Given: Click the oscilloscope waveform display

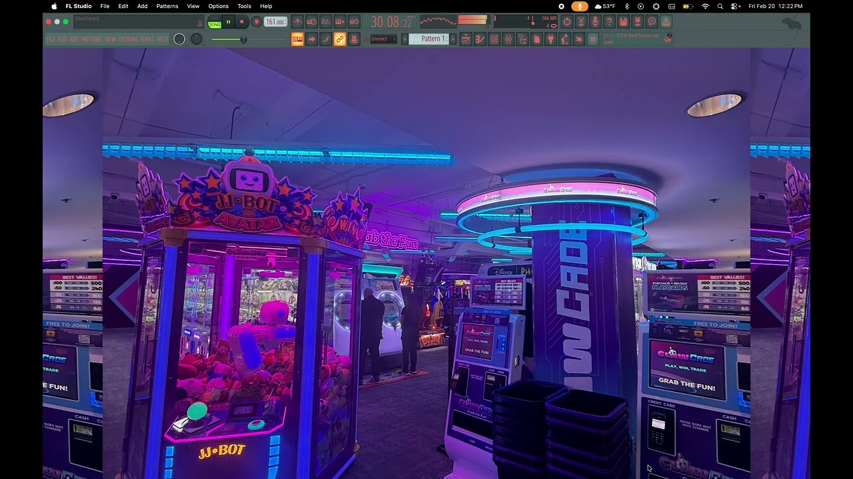Looking at the screenshot, I should [x=438, y=22].
